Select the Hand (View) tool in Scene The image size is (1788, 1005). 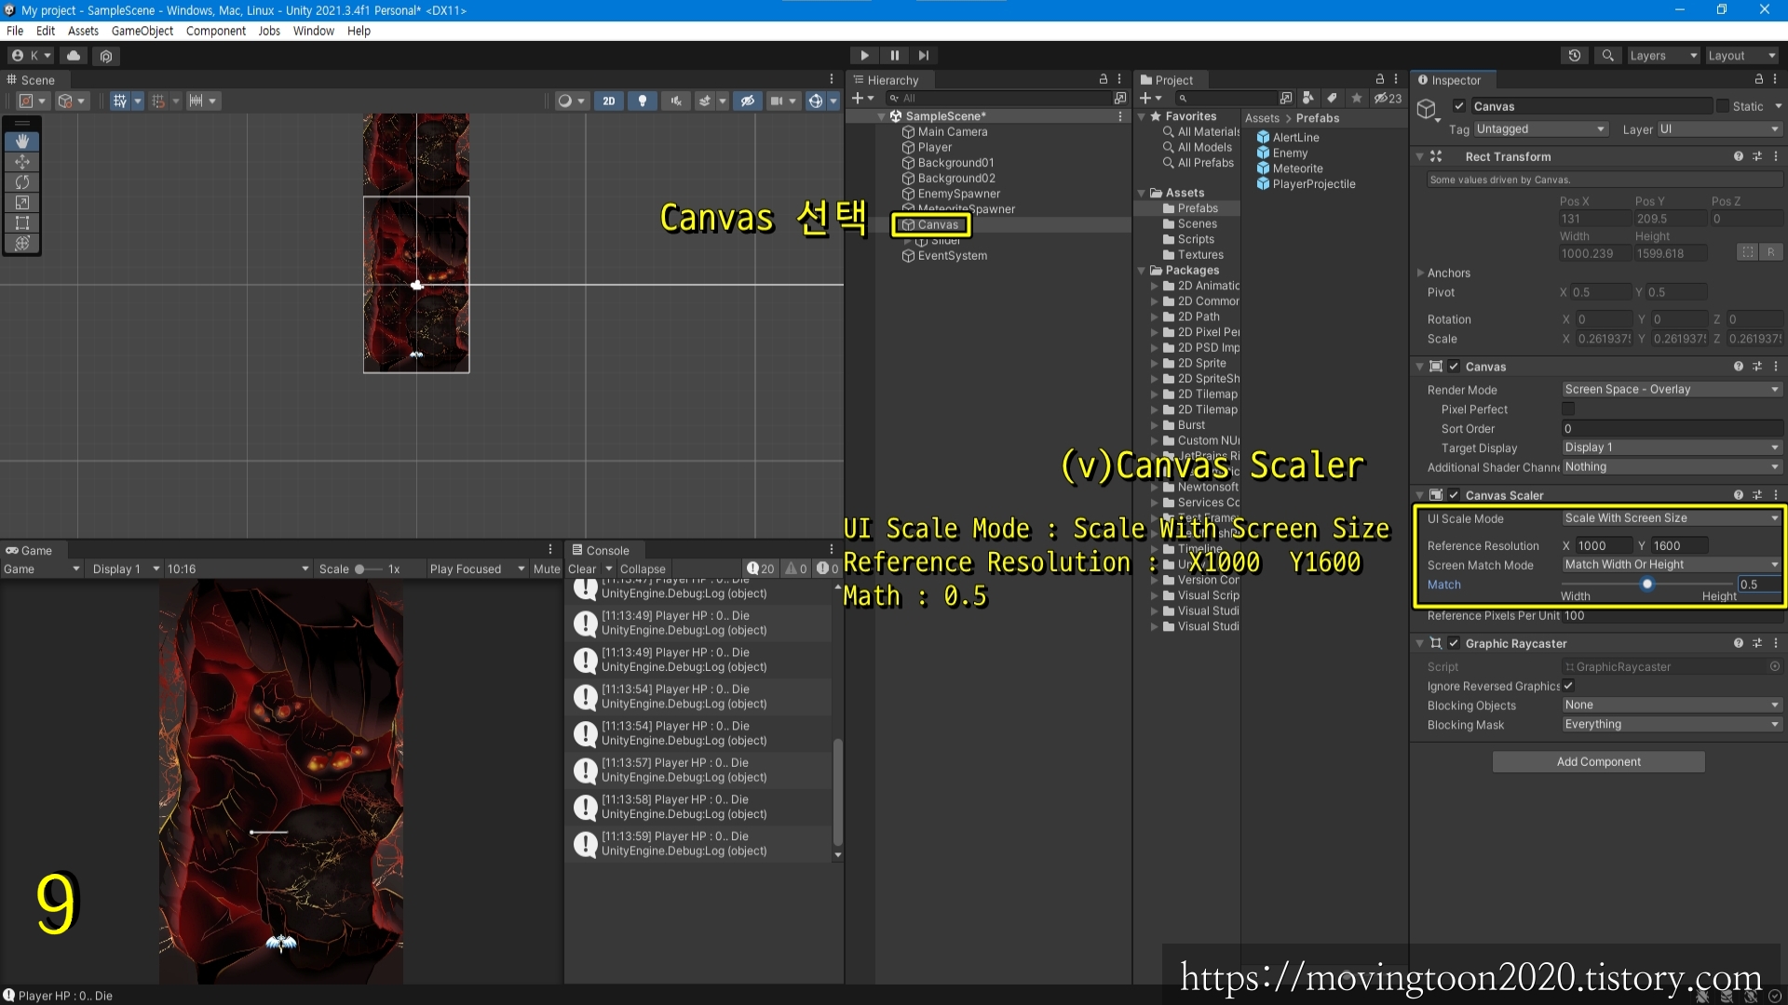pos(22,141)
